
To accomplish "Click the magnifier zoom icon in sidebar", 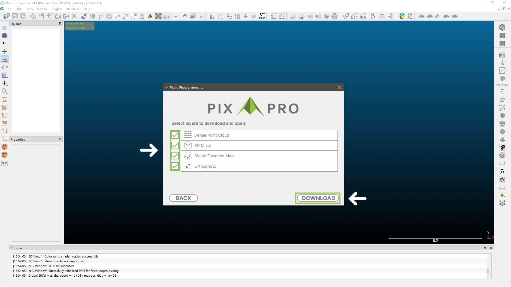I will point(5,91).
